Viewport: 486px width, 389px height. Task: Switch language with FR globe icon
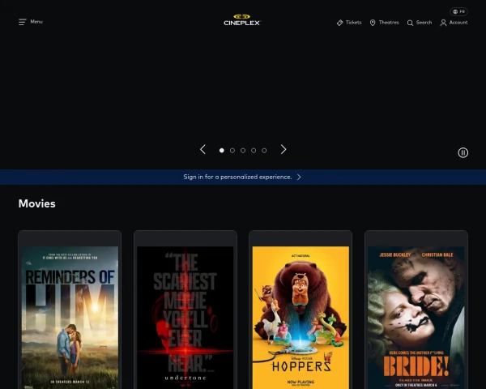point(458,11)
